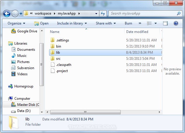Select Computer in navigation pane
The image size is (185, 133).
tap(19, 99)
